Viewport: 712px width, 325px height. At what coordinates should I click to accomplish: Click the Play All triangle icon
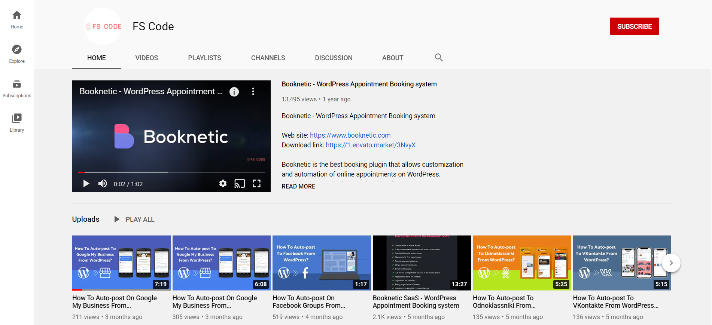(x=117, y=219)
